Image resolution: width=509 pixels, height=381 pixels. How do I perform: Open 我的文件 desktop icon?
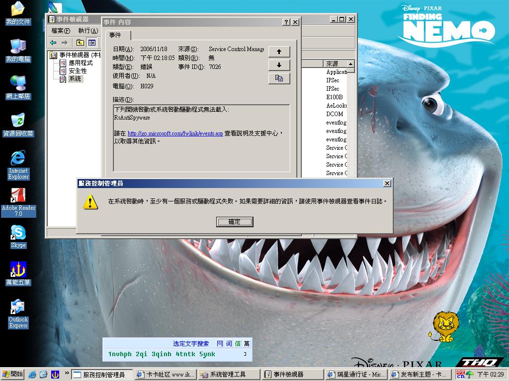pyautogui.click(x=18, y=13)
